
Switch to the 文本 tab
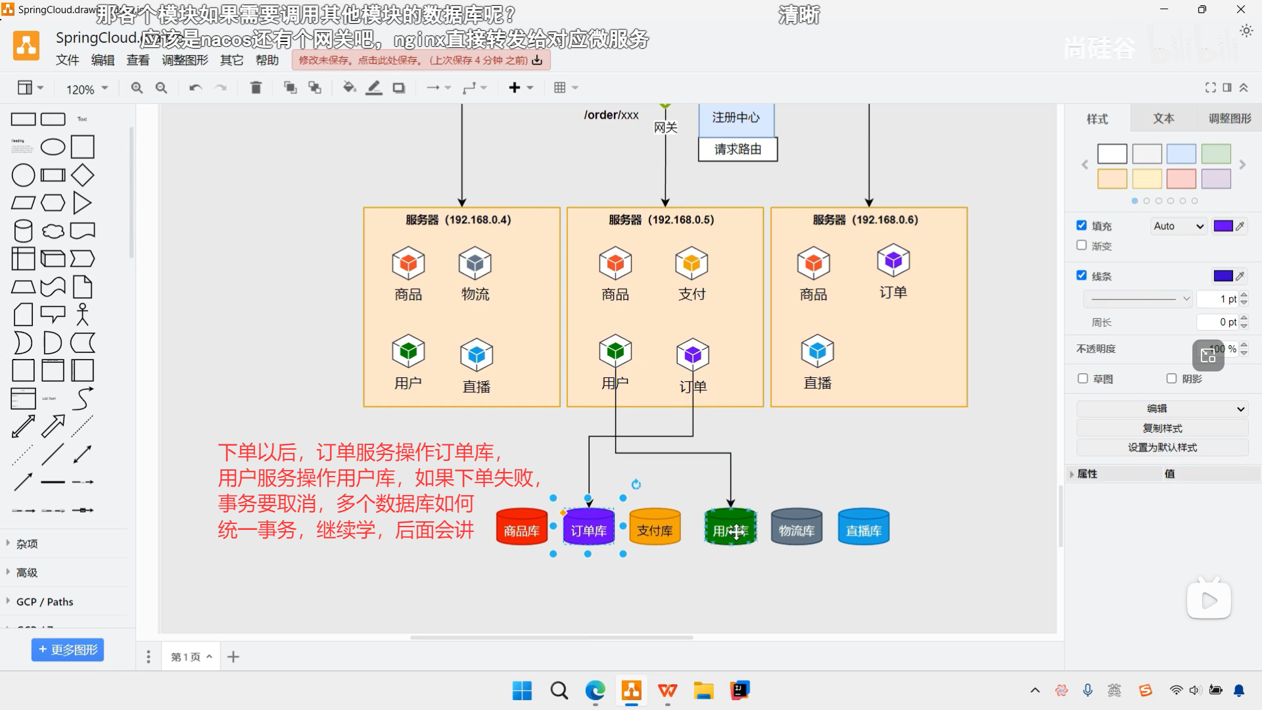point(1163,118)
